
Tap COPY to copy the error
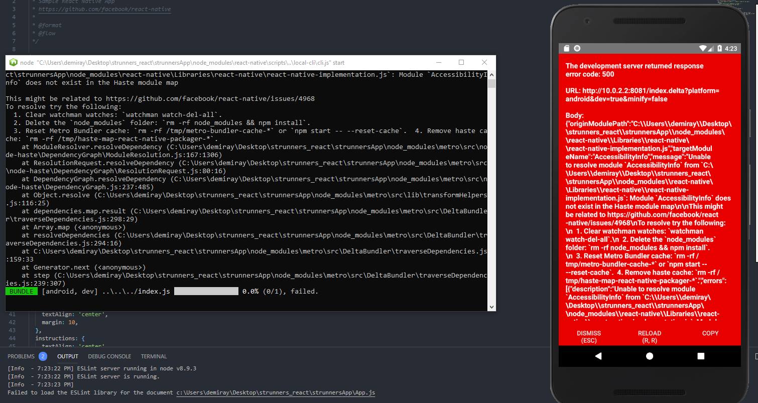pos(710,333)
